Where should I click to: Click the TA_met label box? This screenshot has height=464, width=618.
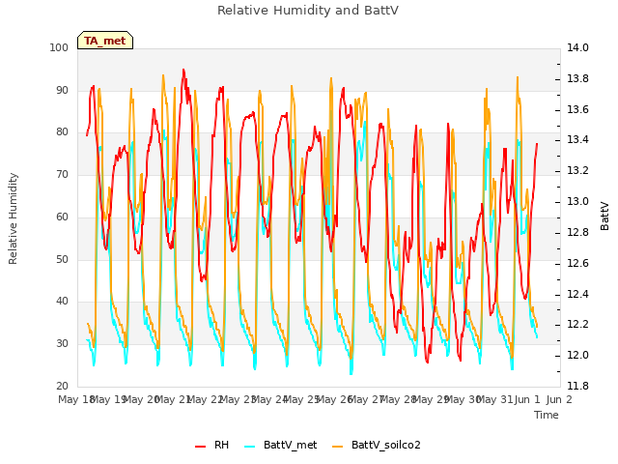[105, 41]
